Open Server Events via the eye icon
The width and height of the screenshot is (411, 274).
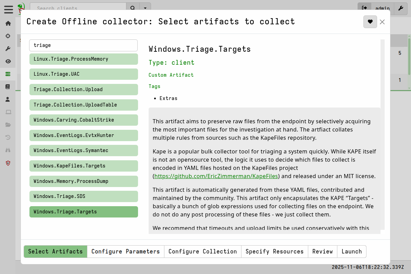(x=8, y=61)
